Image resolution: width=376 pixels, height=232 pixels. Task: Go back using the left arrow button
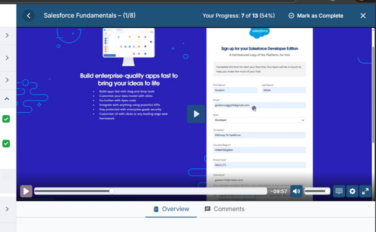tap(29, 16)
